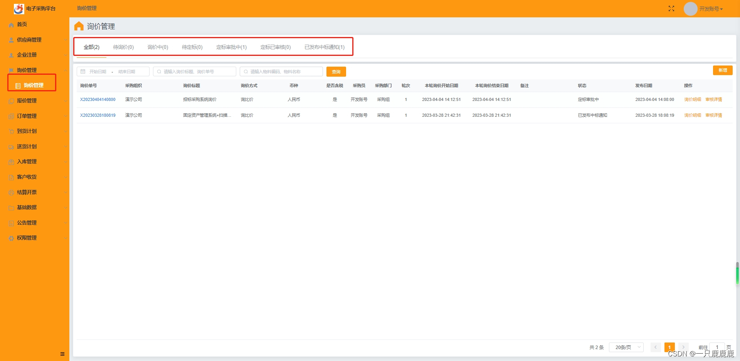Screen dimensions: 740x361
Task: Click the 企业注册 user icon
Action: coord(11,55)
